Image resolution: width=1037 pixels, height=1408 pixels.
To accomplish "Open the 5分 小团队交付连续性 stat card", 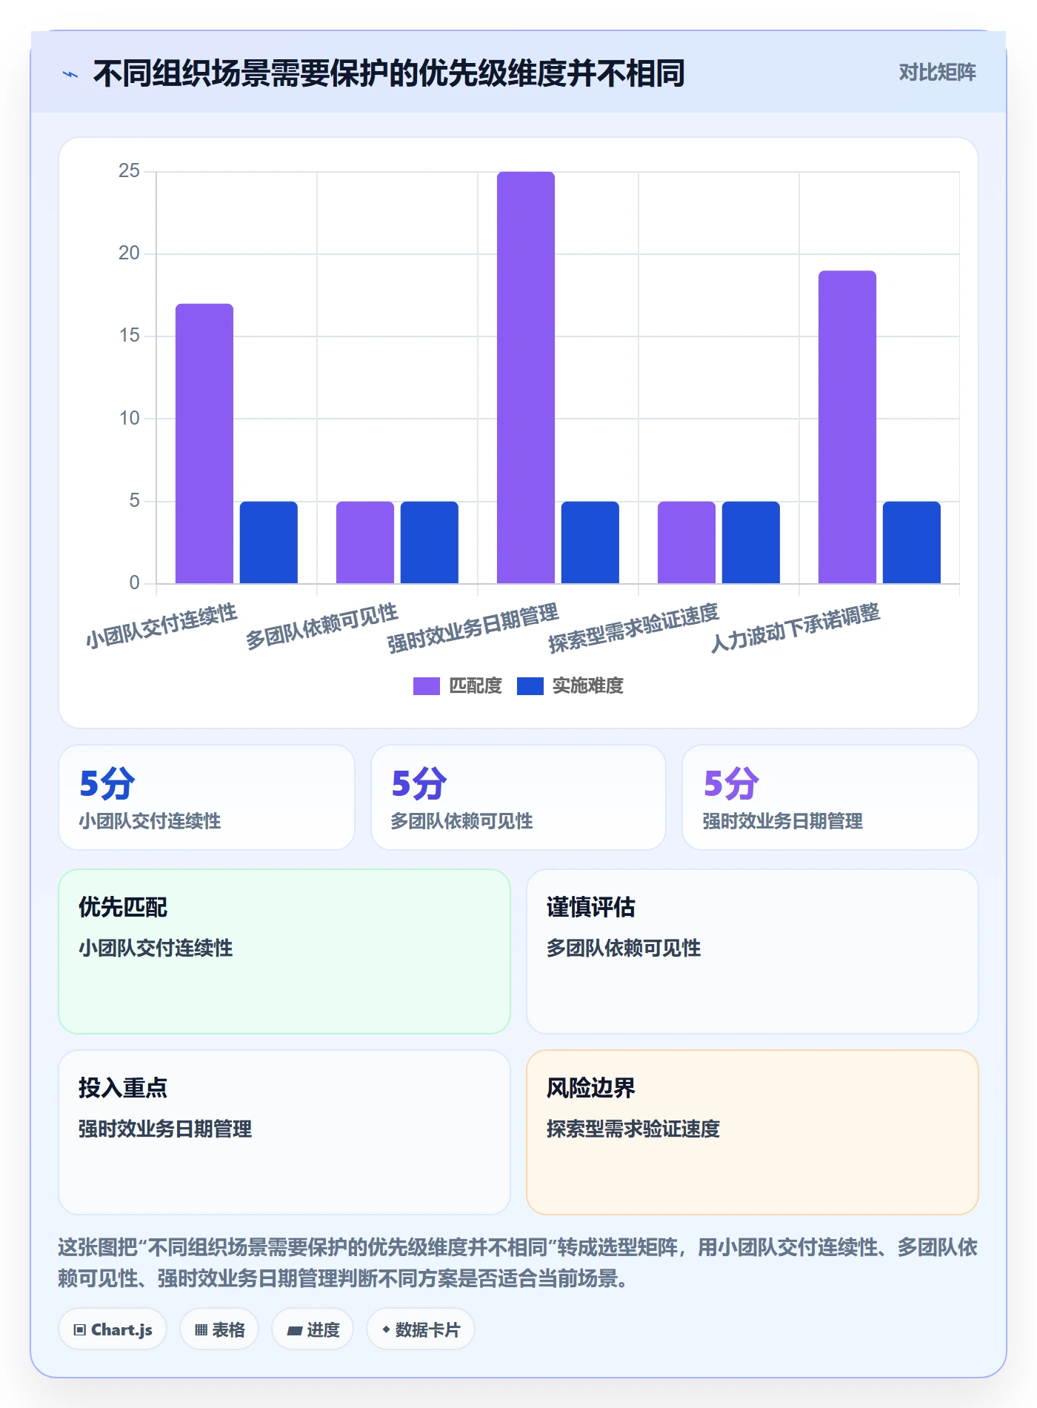I will click(207, 797).
